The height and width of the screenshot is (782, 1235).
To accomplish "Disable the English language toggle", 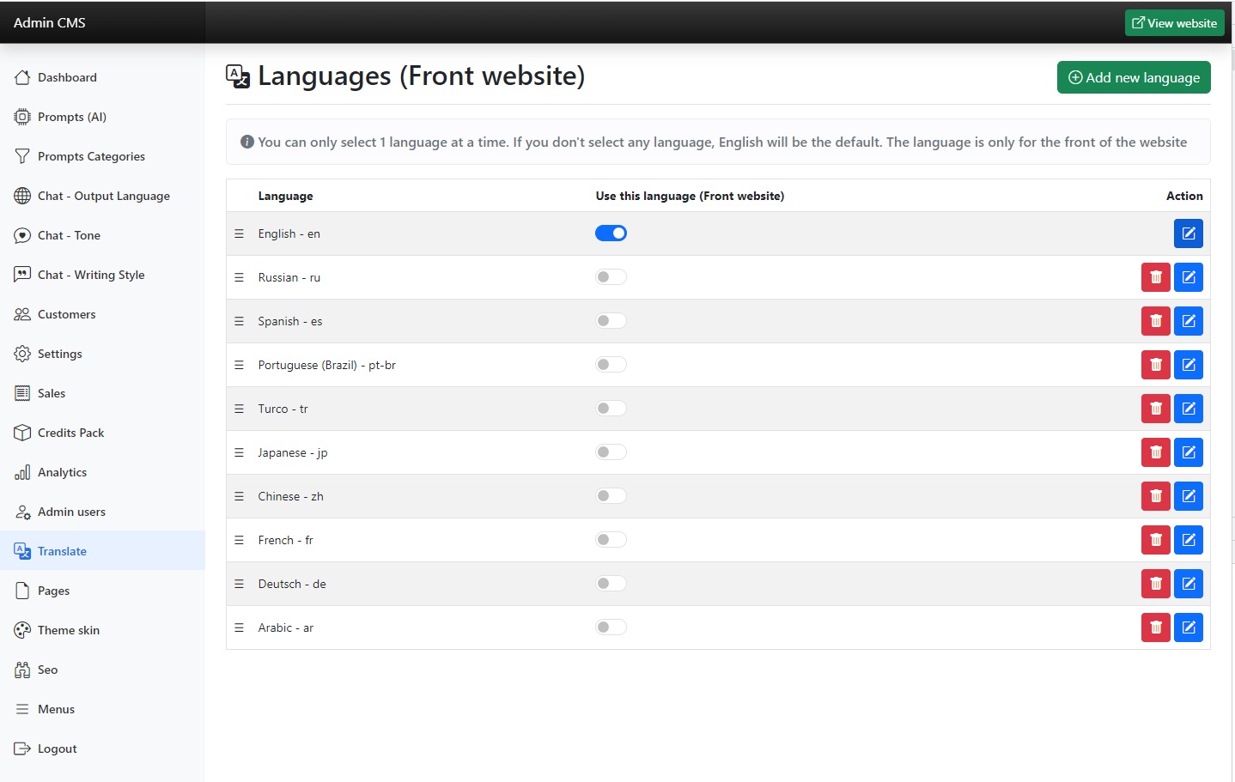I will tap(611, 233).
